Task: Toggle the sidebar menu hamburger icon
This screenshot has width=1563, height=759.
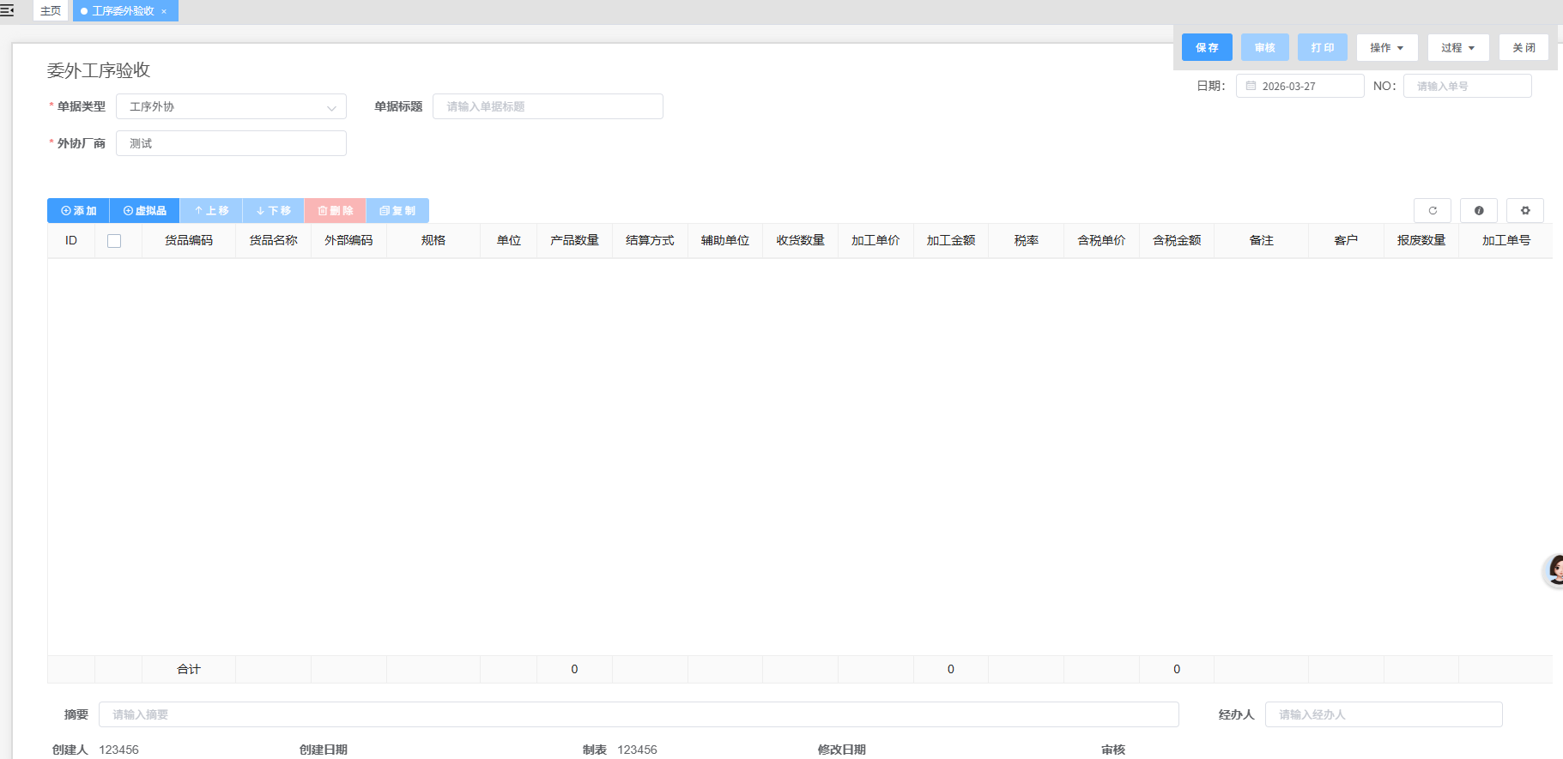Action: point(8,10)
